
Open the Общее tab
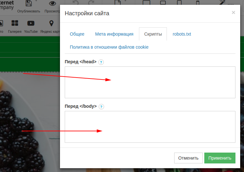point(77,34)
